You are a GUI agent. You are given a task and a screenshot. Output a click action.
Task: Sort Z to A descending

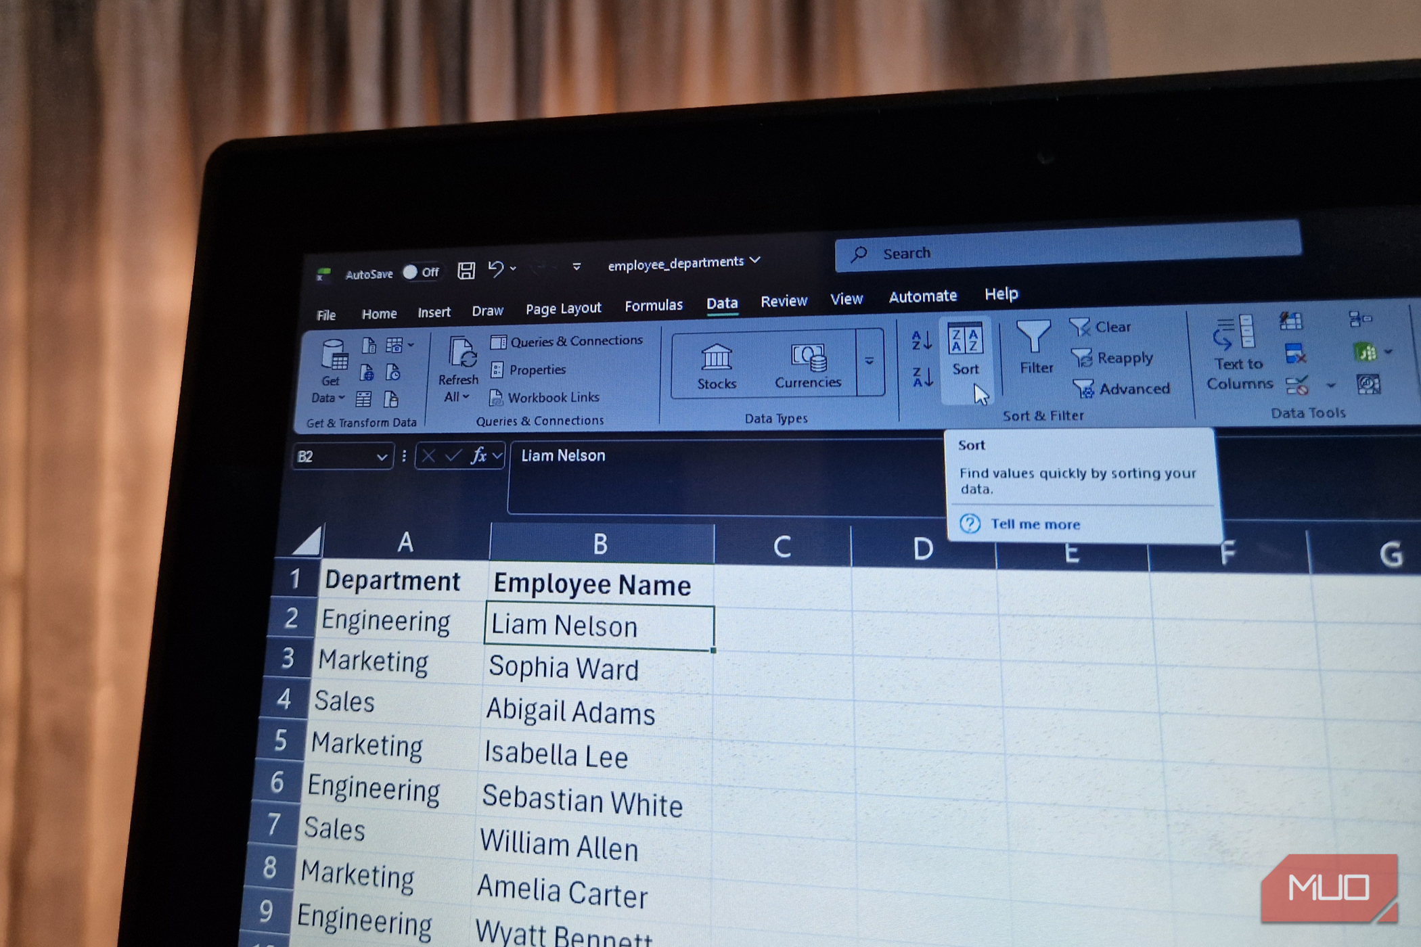[922, 377]
